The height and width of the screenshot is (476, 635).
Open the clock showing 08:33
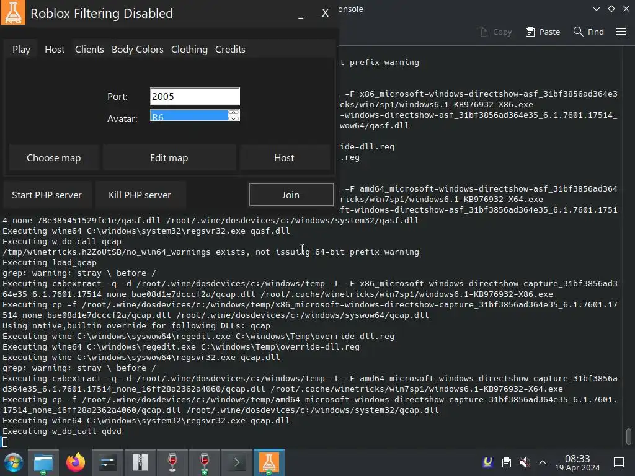pos(577,462)
